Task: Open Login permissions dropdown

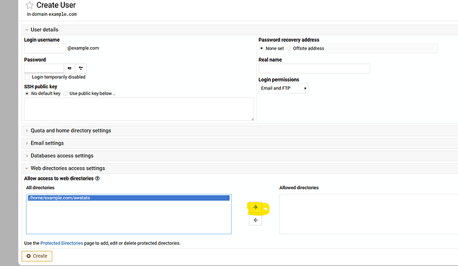Action: click(x=283, y=88)
